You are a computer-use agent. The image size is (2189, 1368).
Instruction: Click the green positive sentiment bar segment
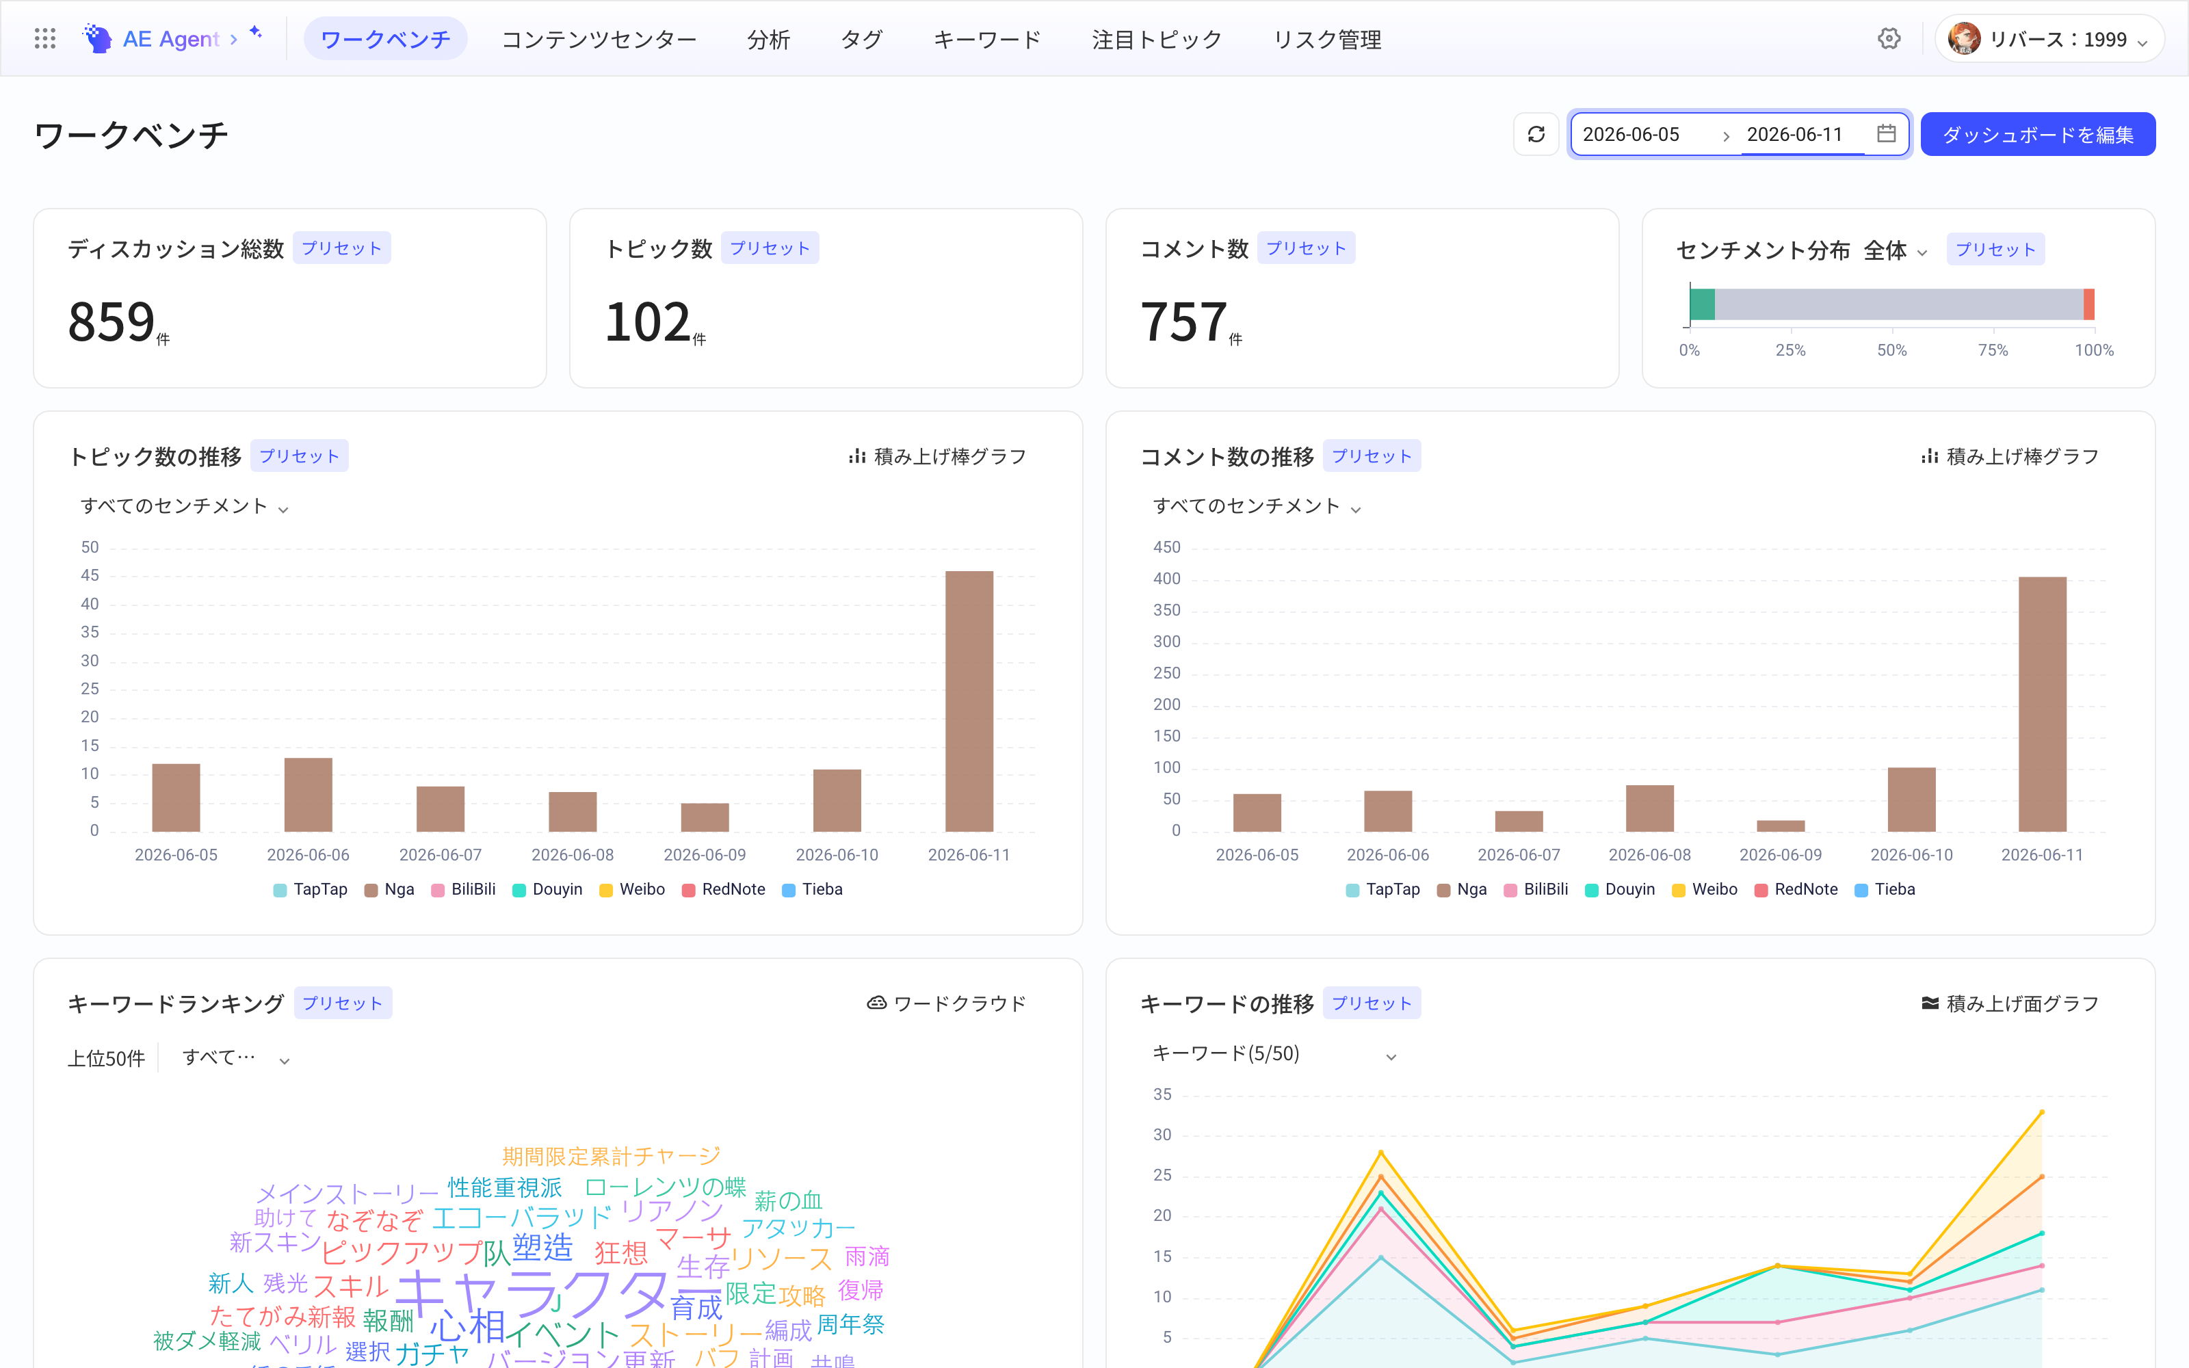(1703, 304)
